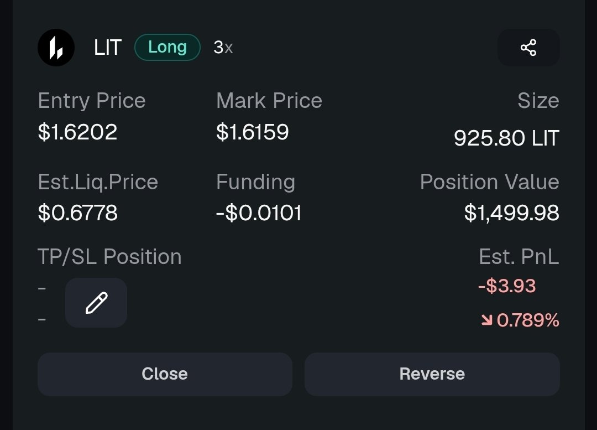Click the red PnL down-arrow icon

pyautogui.click(x=486, y=320)
